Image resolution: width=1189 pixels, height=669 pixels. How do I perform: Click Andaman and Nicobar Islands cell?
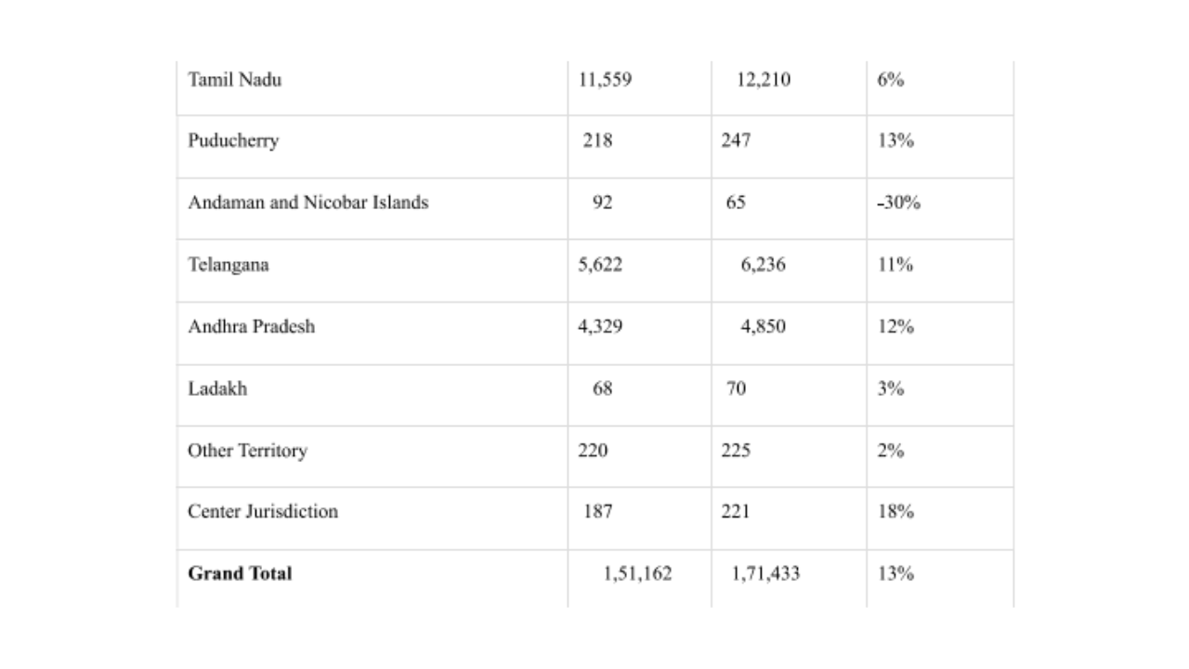[x=308, y=203]
